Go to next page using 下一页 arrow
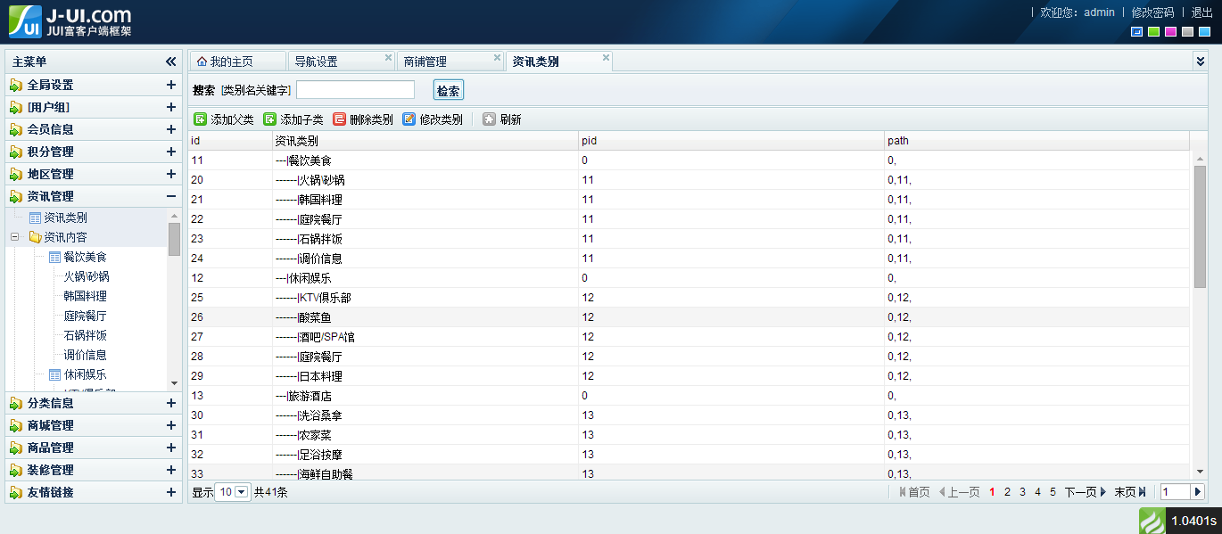Image resolution: width=1222 pixels, height=534 pixels. point(1102,492)
